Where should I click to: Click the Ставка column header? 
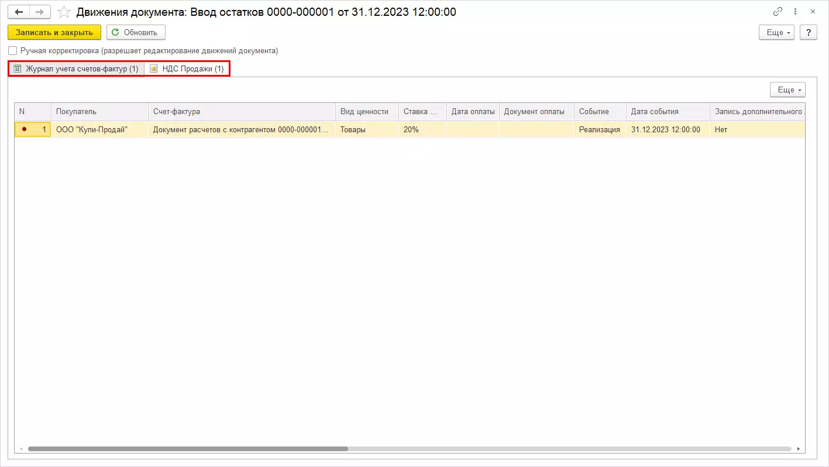coord(422,112)
